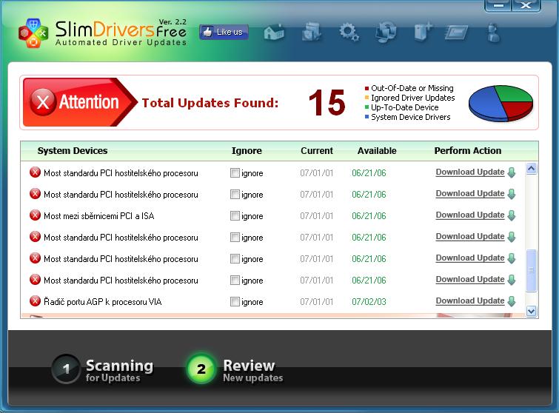Image resolution: width=559 pixels, height=413 pixels.
Task: Click System Device Drivers legend entry
Action: pos(407,117)
